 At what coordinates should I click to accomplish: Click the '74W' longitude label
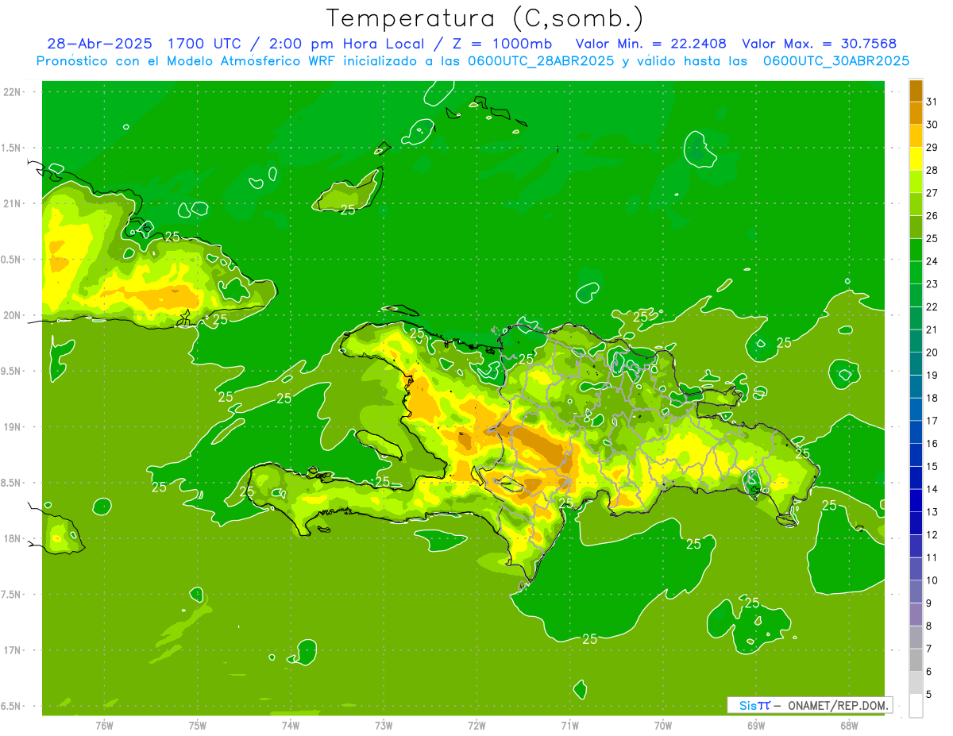point(291,725)
